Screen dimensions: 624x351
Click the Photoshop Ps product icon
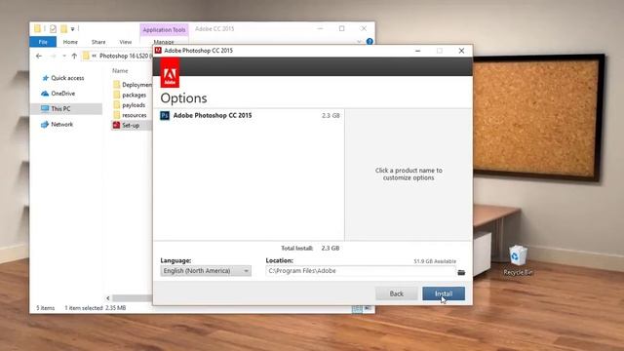(165, 115)
